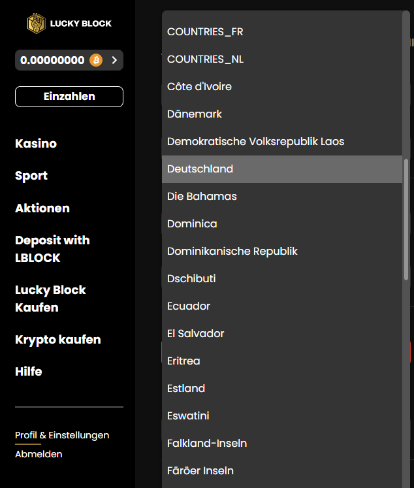Go to the Sport section
The height and width of the screenshot is (488, 414).
click(31, 176)
